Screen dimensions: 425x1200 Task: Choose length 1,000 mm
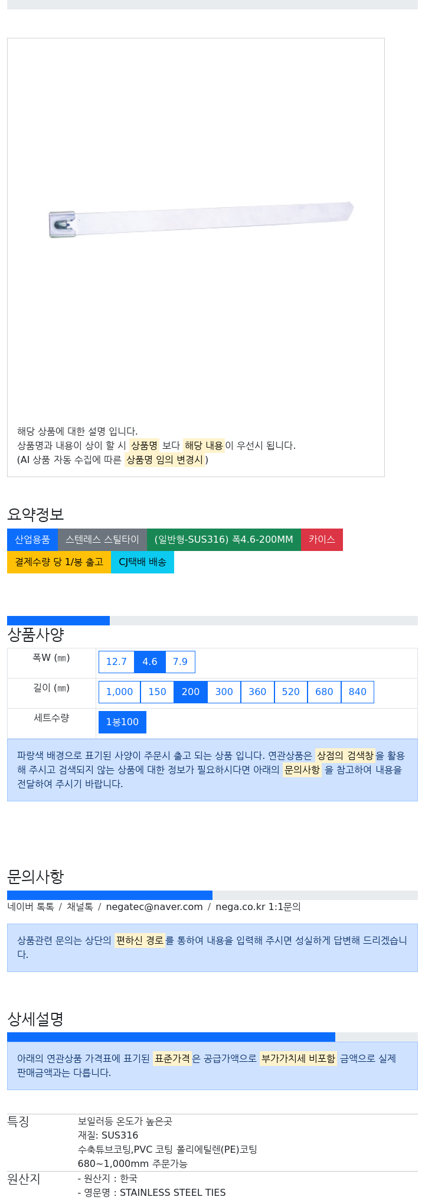119,692
